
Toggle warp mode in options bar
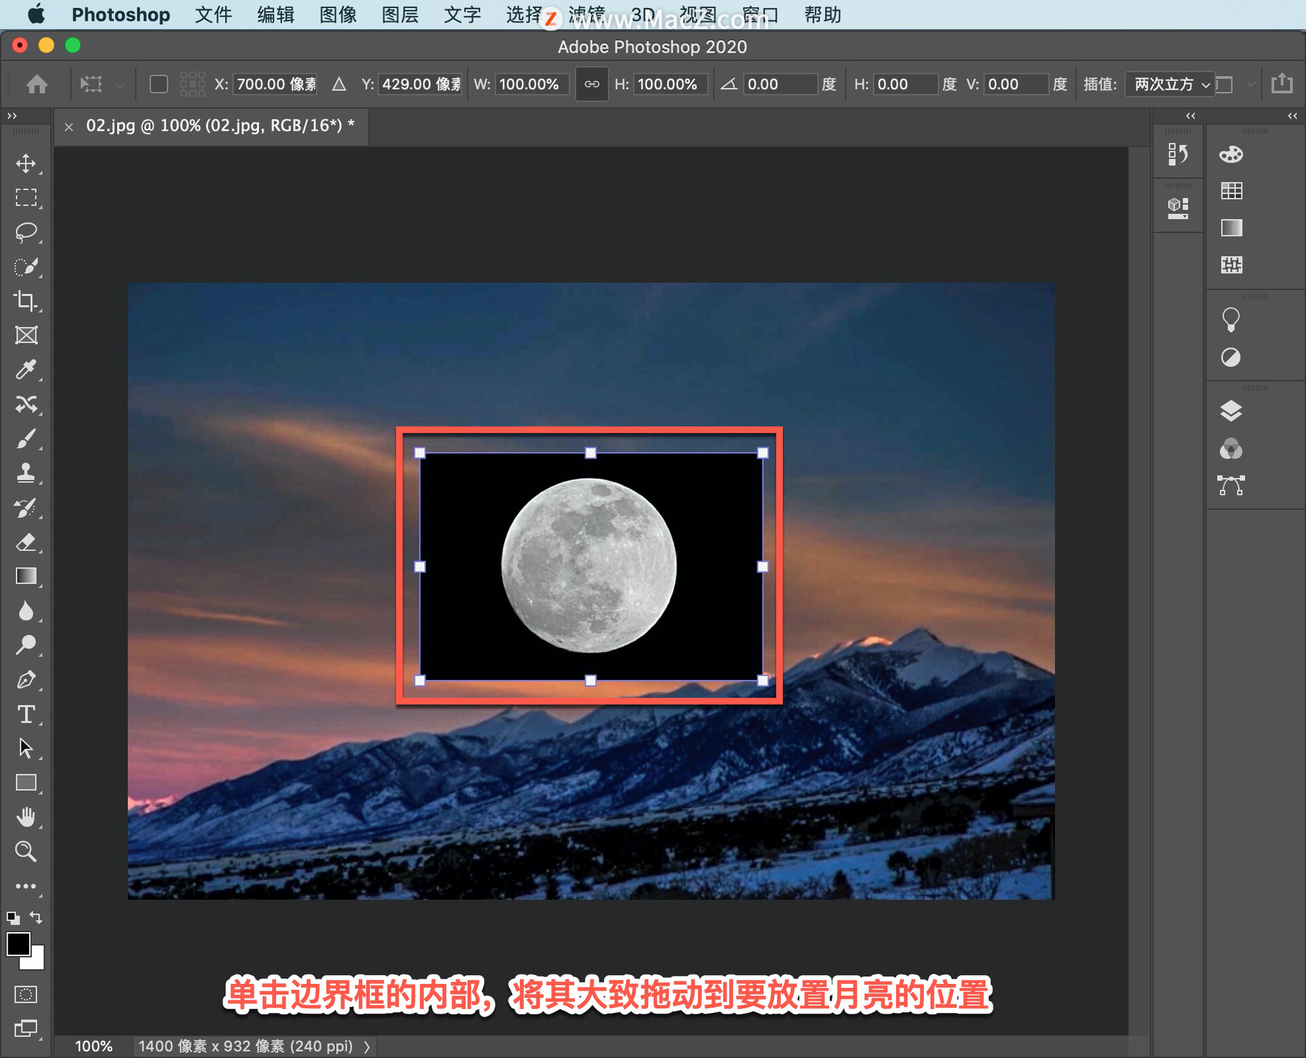tap(1224, 84)
